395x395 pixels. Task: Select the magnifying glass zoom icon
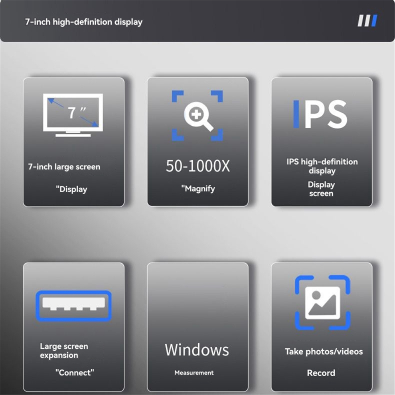[197, 115]
